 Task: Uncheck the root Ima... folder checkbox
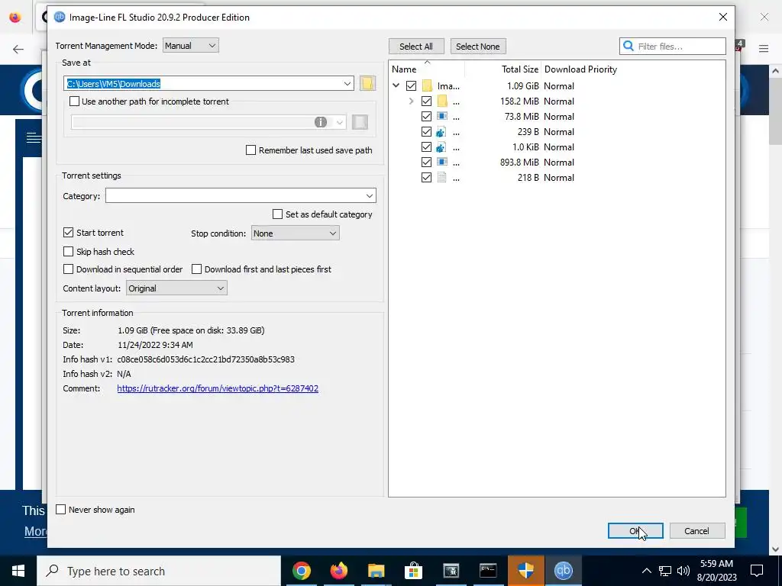click(x=411, y=85)
